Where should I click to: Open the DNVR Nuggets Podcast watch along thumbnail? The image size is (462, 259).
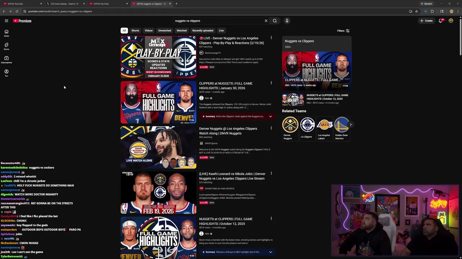(x=158, y=147)
